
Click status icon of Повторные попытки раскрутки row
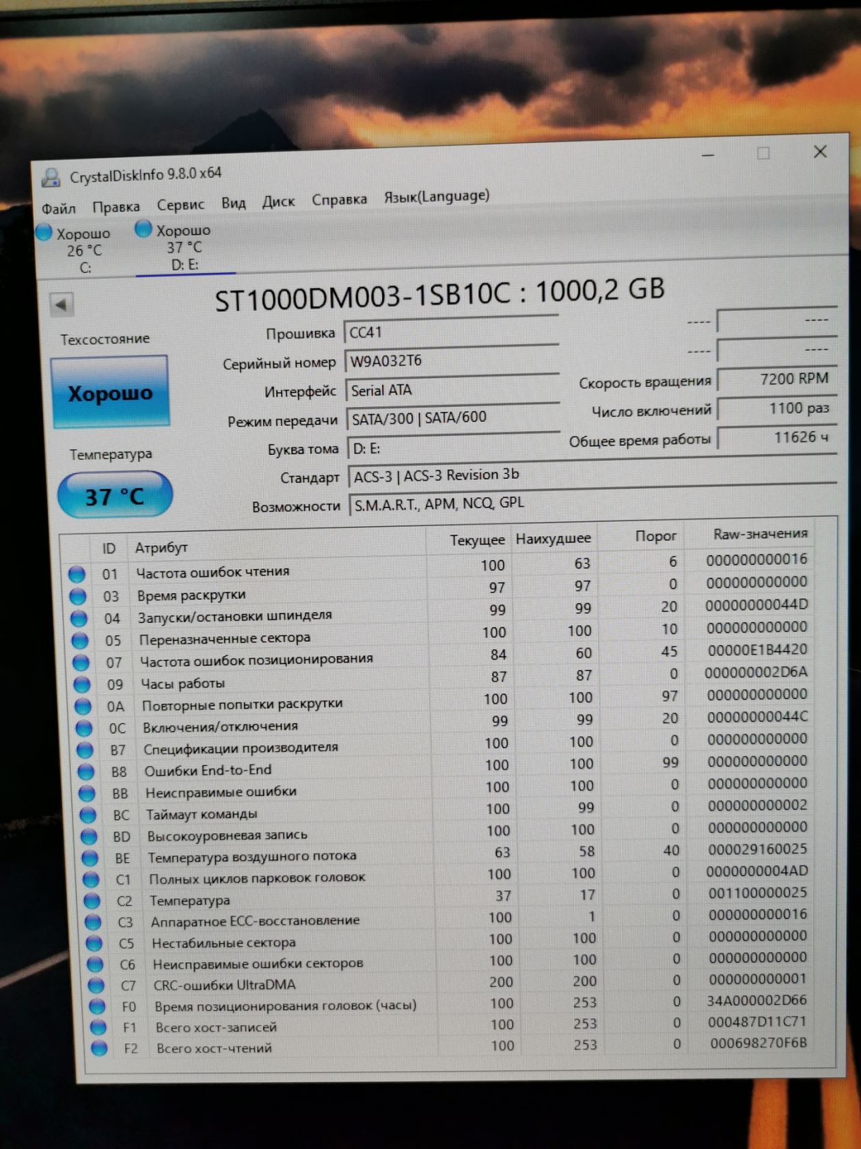pos(83,706)
